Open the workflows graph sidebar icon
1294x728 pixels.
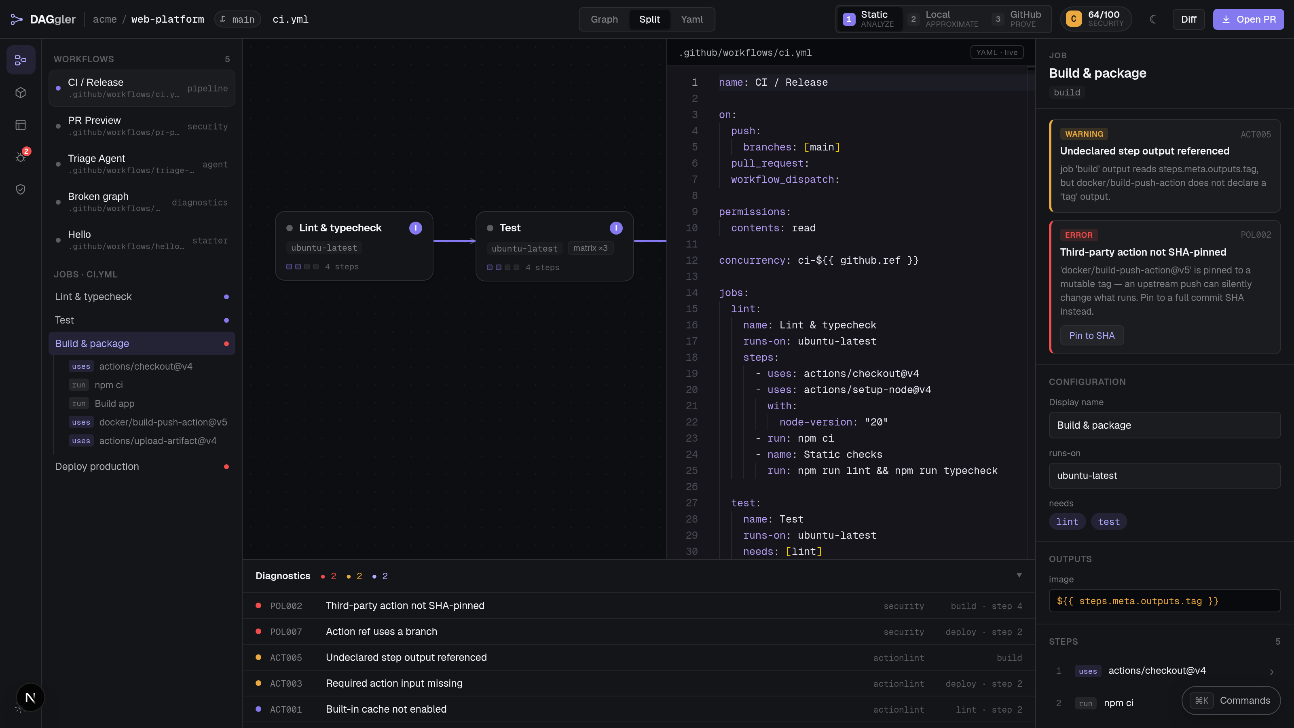21,60
